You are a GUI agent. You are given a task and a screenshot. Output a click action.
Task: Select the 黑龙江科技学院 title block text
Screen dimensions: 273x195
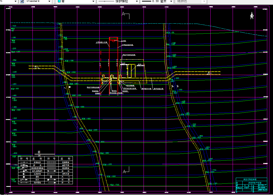pos(250,179)
